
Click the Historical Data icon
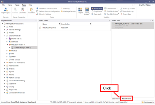(x=7, y=66)
